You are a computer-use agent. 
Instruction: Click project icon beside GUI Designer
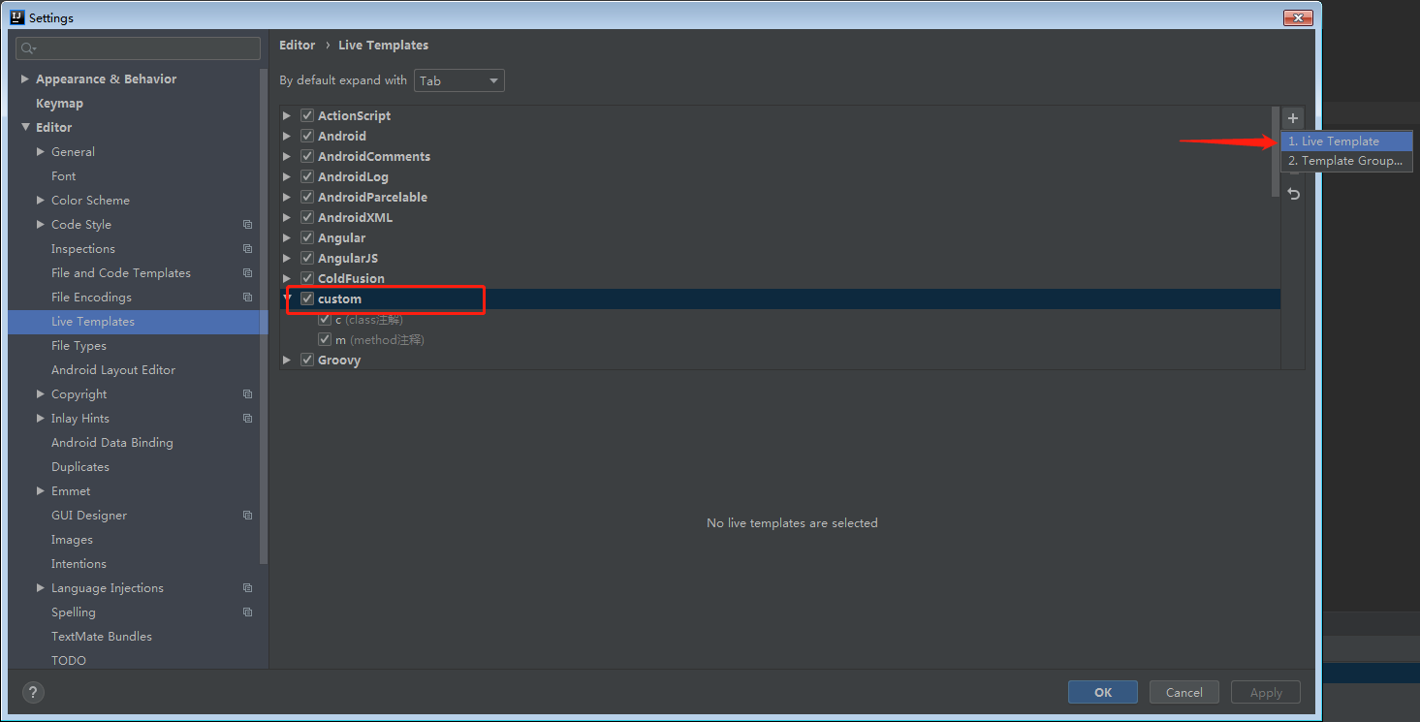pyautogui.click(x=247, y=515)
